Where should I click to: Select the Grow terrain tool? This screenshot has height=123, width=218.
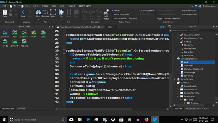[x=43, y=32]
